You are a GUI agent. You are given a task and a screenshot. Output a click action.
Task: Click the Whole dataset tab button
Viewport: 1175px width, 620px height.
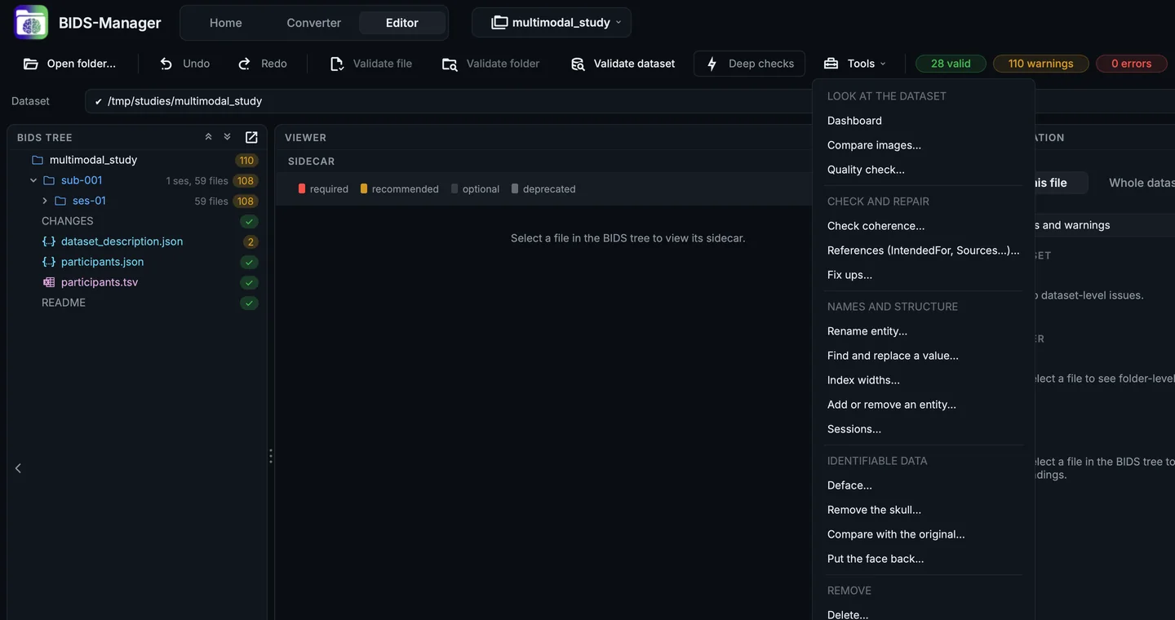pyautogui.click(x=1141, y=183)
